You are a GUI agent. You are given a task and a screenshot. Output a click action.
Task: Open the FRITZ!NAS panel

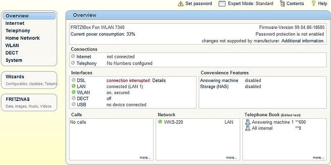point(29,103)
